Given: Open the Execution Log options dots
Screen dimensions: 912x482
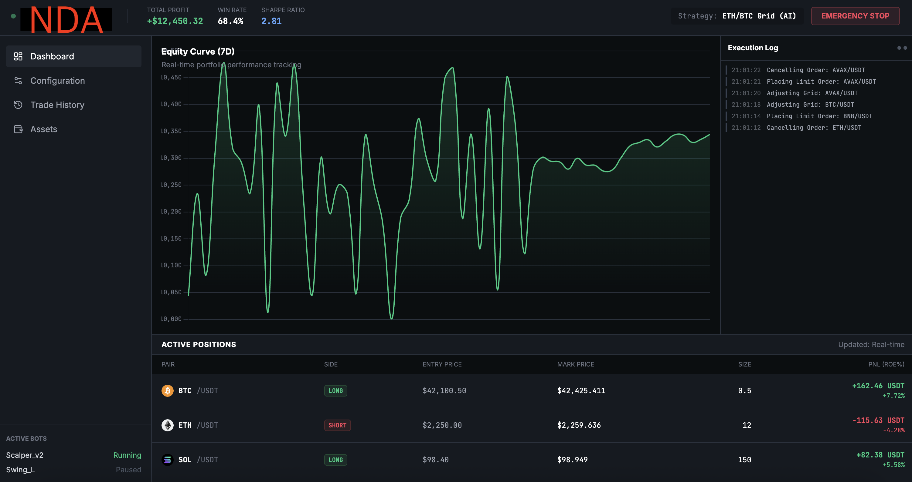Looking at the screenshot, I should tap(902, 48).
